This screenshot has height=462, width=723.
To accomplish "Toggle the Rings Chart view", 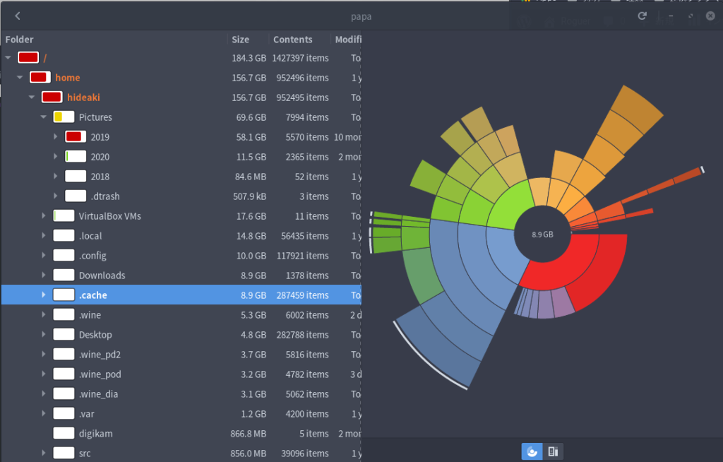I will tap(532, 451).
